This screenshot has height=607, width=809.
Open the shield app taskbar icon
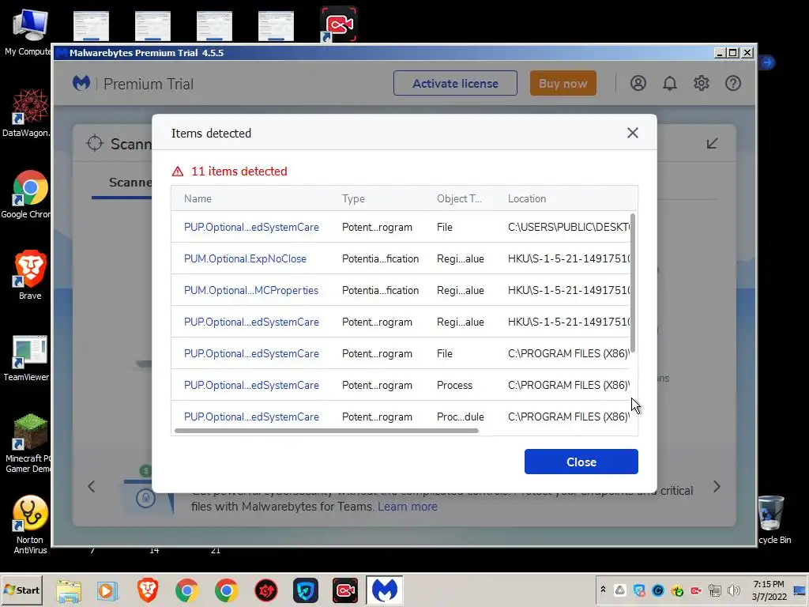tap(306, 590)
